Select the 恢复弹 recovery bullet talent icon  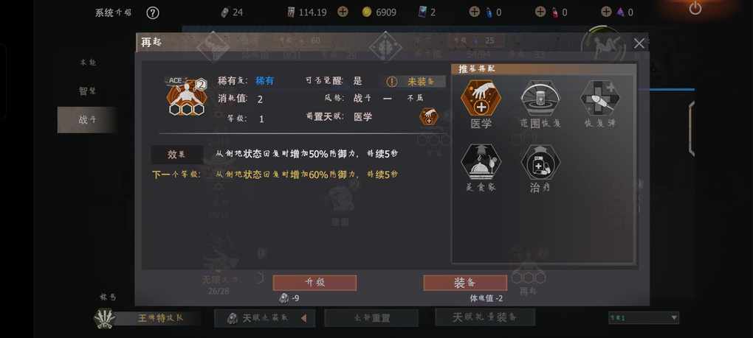[599, 98]
